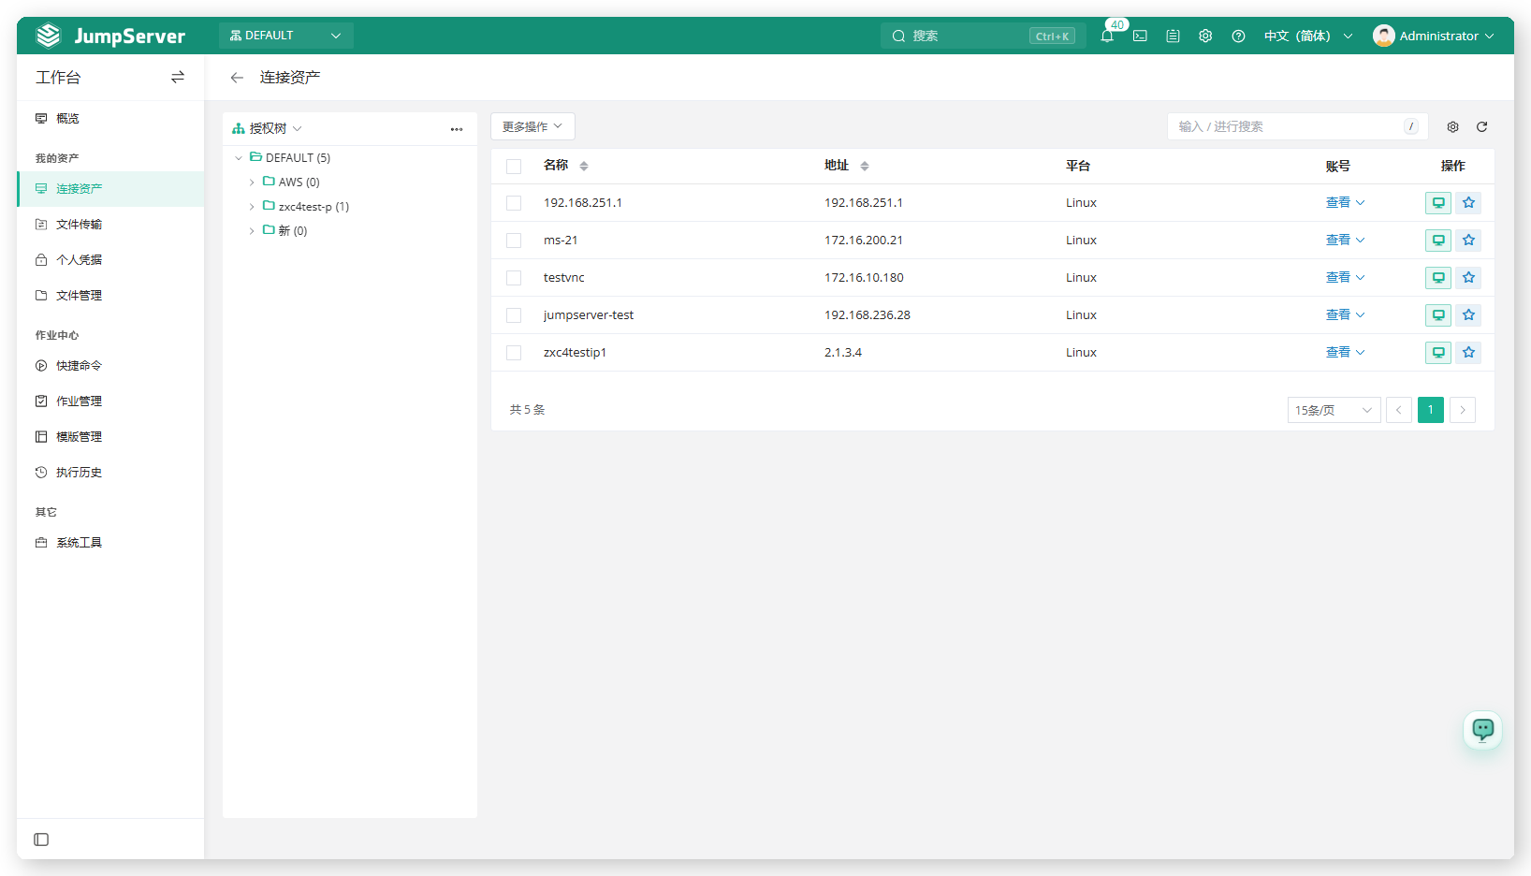Open the Administrator user menu
Viewport: 1531px width, 876px height.
(x=1434, y=36)
